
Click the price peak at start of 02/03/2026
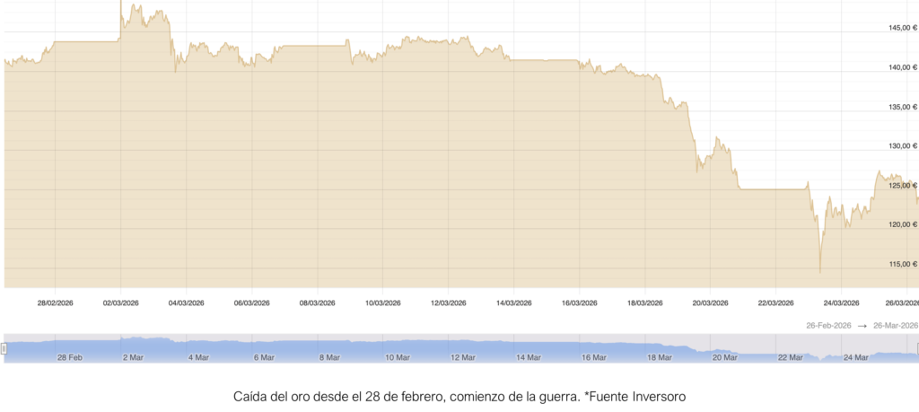click(x=121, y=3)
